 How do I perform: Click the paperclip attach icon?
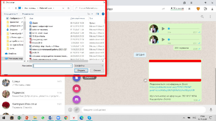click(77, 110)
